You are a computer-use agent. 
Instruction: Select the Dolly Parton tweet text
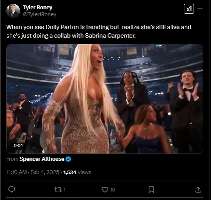click(99, 31)
